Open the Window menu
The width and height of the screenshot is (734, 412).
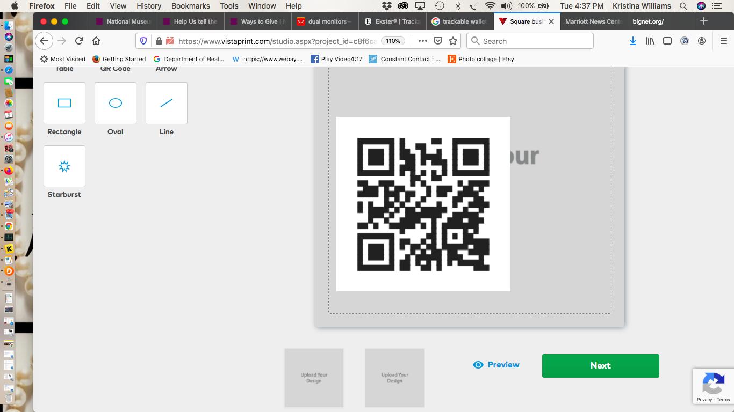(x=262, y=6)
